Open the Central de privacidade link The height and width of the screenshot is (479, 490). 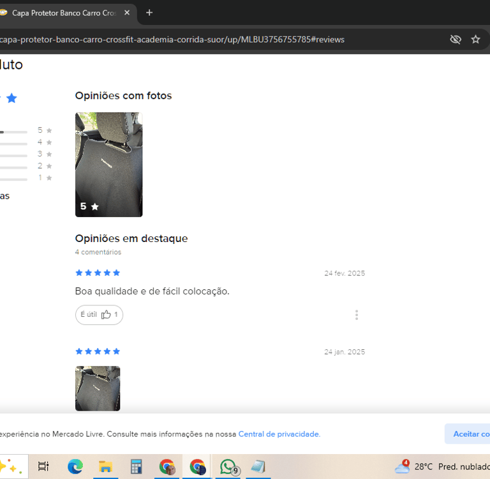tap(279, 434)
